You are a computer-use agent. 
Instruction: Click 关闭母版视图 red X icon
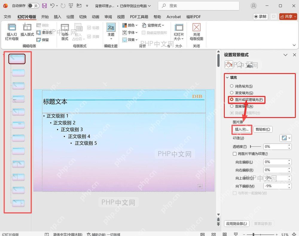(196, 27)
